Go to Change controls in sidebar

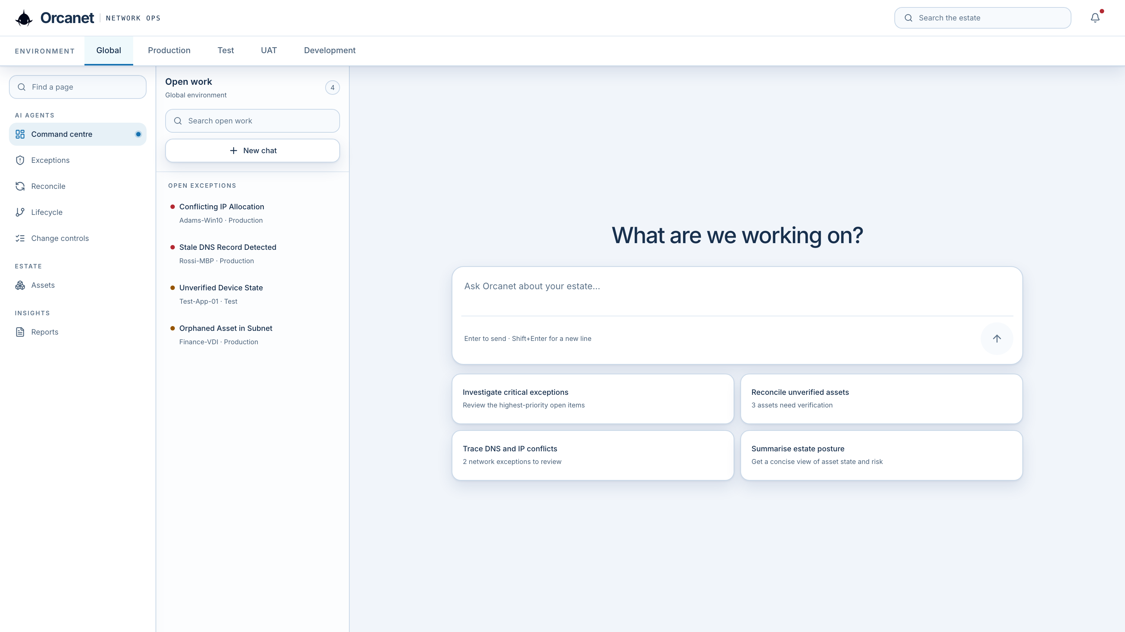point(78,238)
